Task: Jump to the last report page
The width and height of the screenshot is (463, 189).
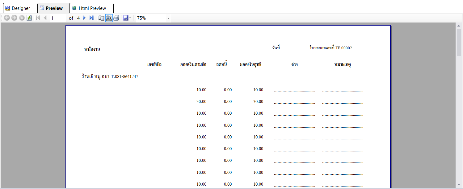Action: point(91,18)
